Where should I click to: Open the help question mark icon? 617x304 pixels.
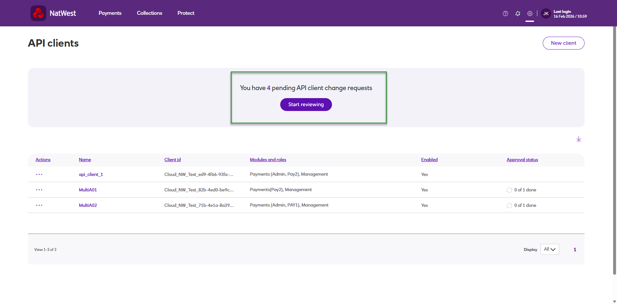tap(505, 14)
